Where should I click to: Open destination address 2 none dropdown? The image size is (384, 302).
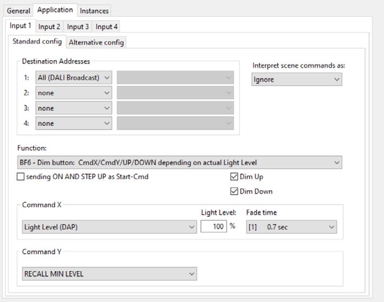(74, 93)
